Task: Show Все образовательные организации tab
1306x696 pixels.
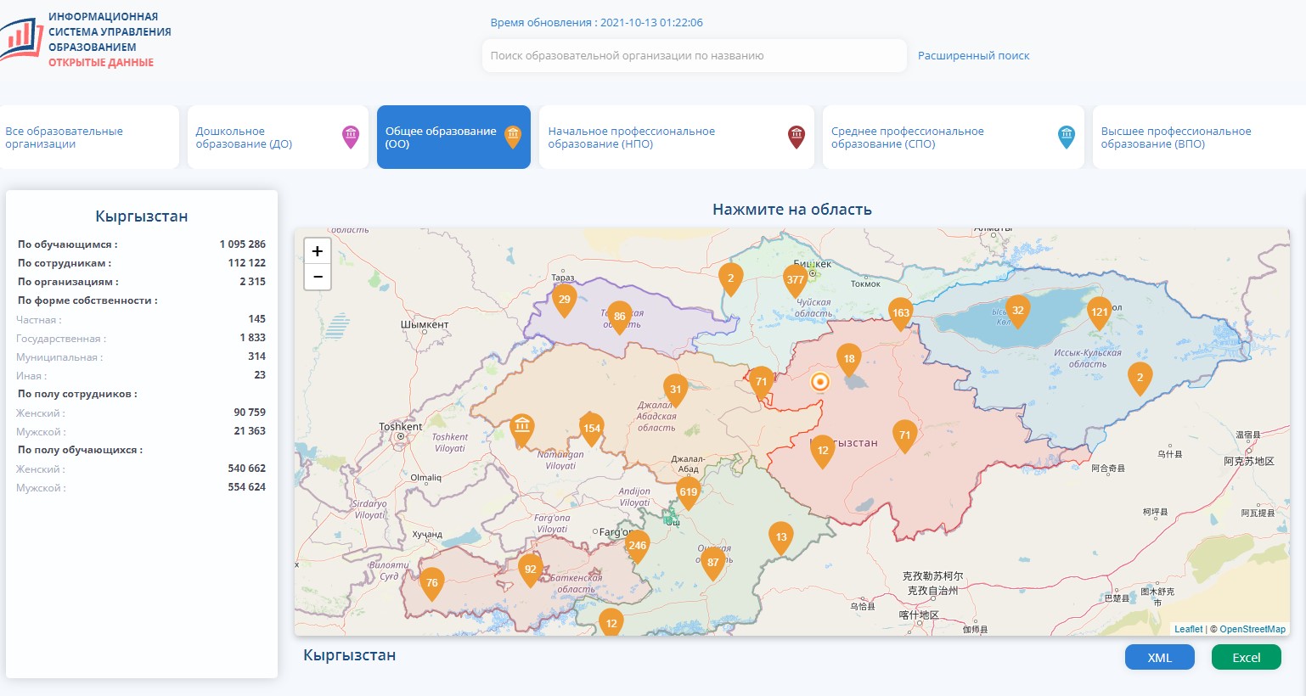Action: (x=88, y=138)
